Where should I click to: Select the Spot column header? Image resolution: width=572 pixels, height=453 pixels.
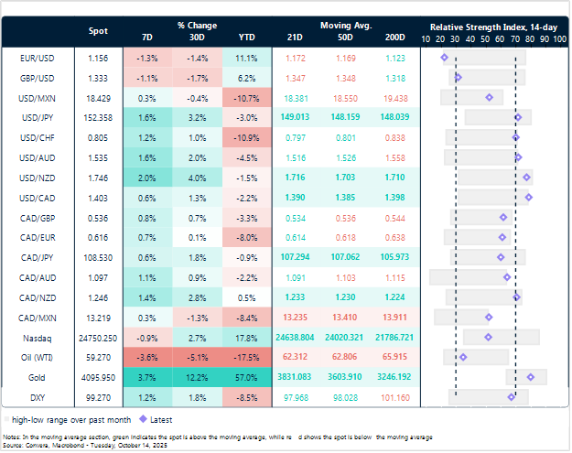click(98, 31)
